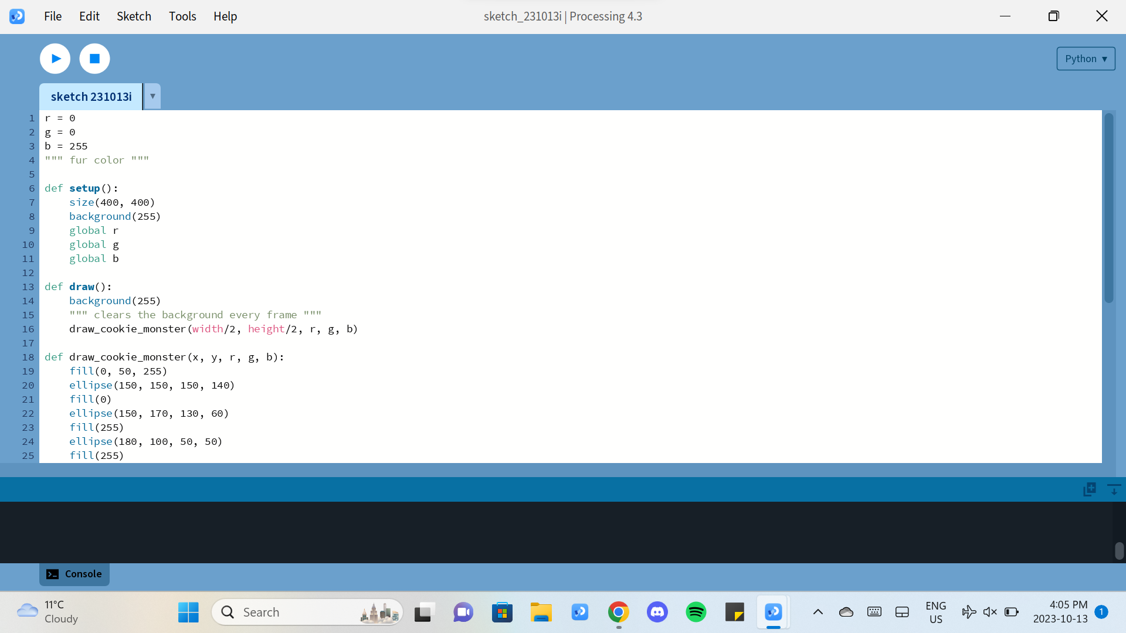Mute system volume in the tray
Image resolution: width=1126 pixels, height=633 pixels.
(x=990, y=612)
